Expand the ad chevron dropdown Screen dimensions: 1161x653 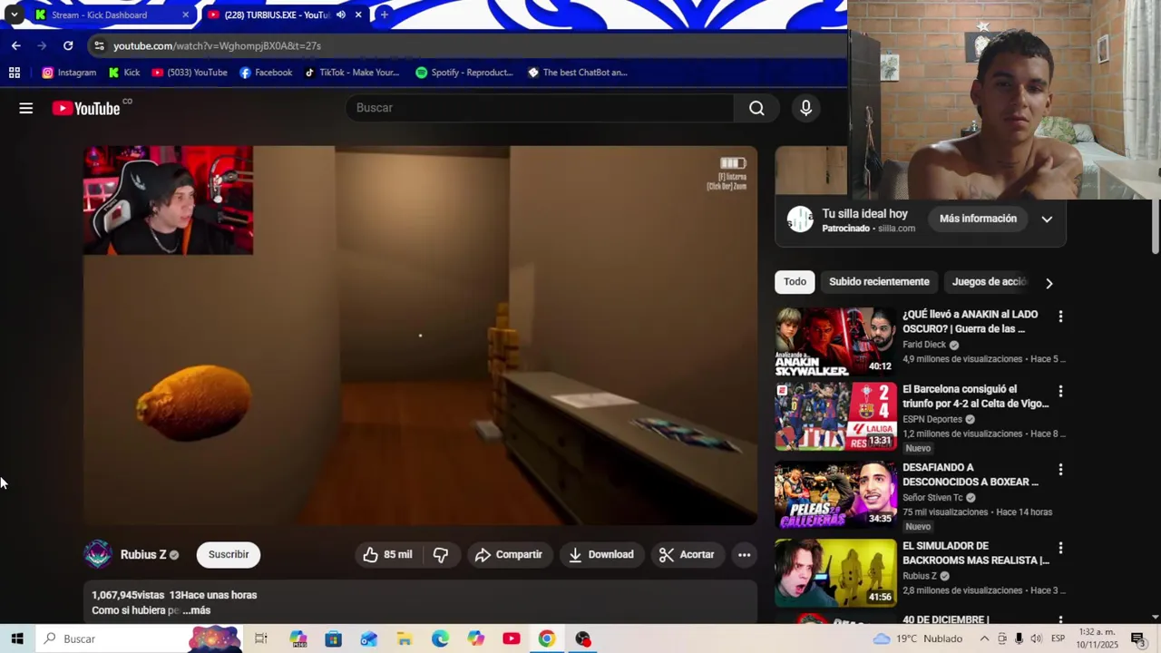point(1047,219)
